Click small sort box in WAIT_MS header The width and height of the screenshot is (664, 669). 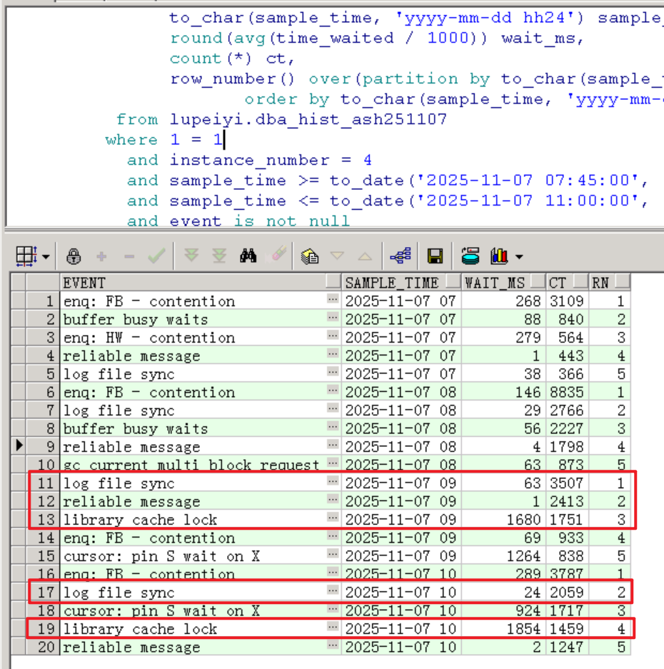pos(538,281)
